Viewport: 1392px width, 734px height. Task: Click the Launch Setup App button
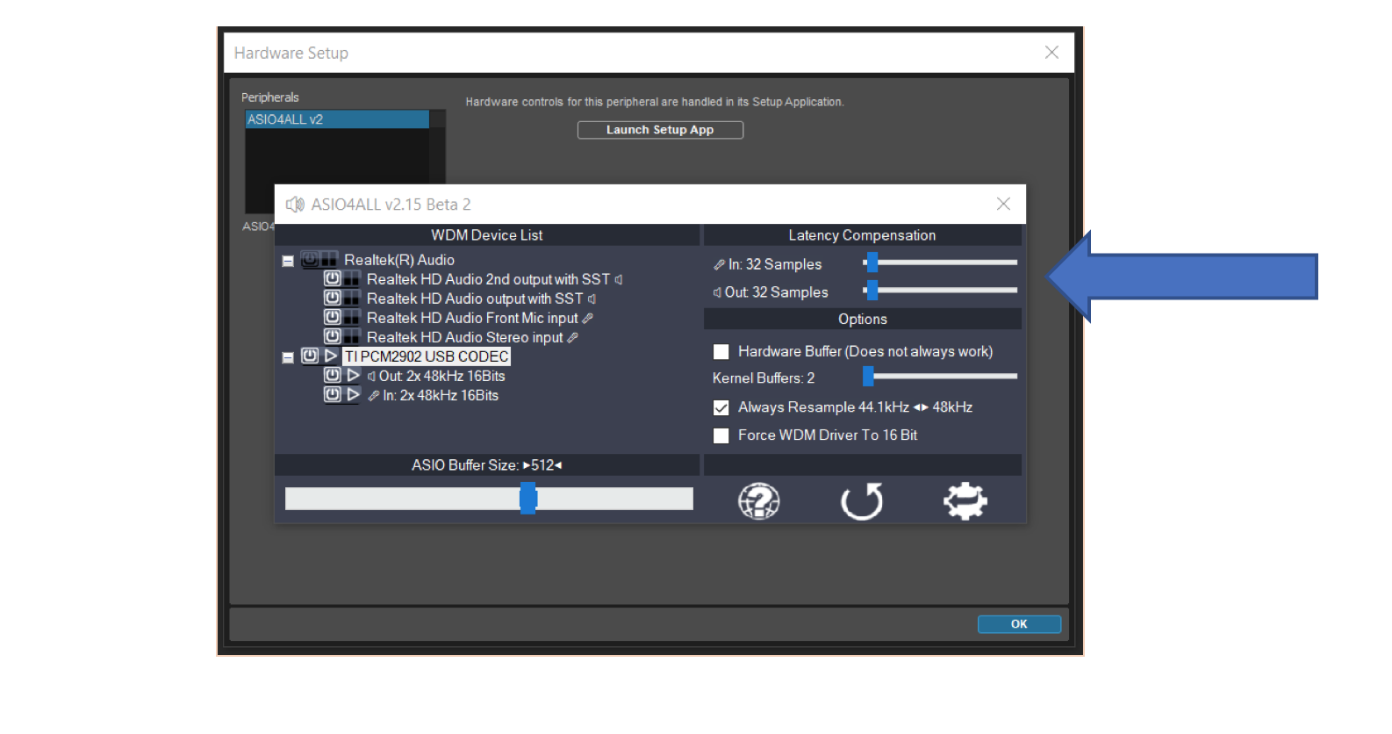pos(660,130)
